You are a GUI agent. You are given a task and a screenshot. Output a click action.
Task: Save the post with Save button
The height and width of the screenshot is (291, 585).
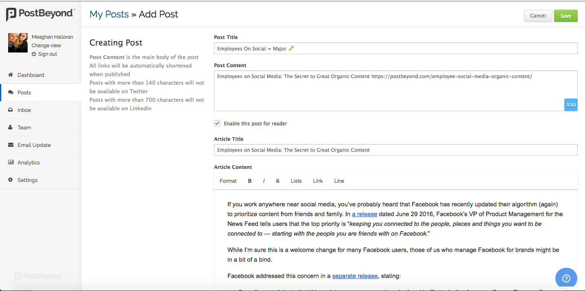565,16
